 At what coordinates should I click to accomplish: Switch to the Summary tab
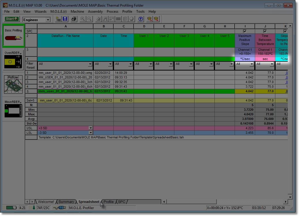[66, 202]
